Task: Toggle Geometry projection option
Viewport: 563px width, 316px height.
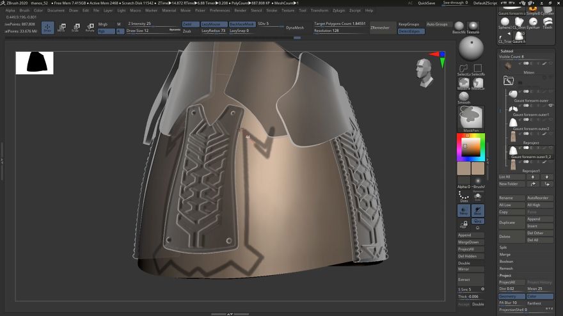Action: (x=511, y=296)
